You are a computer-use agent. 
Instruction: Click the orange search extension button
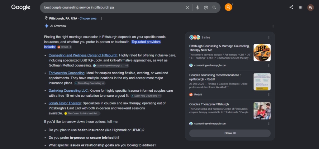coord(228,7)
